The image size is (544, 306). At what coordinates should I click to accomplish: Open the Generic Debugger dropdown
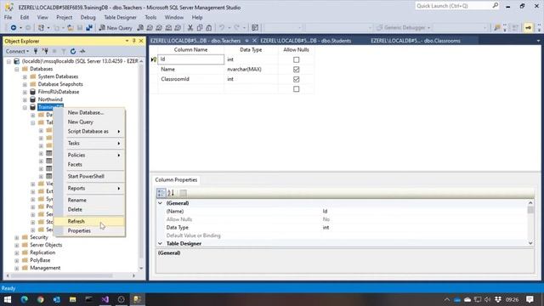[x=404, y=28]
